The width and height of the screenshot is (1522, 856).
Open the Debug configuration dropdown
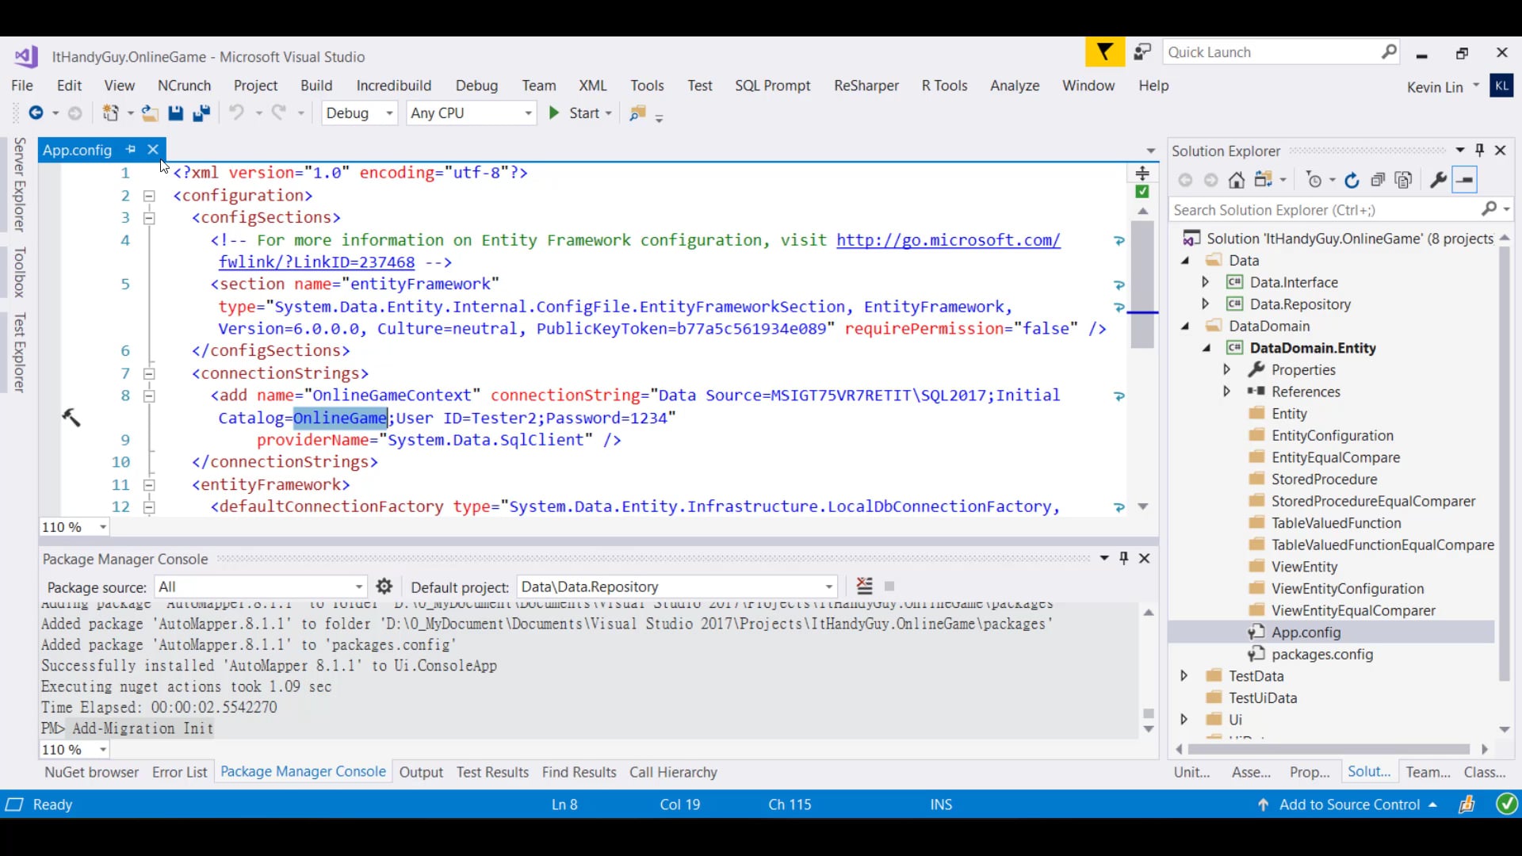pyautogui.click(x=389, y=113)
